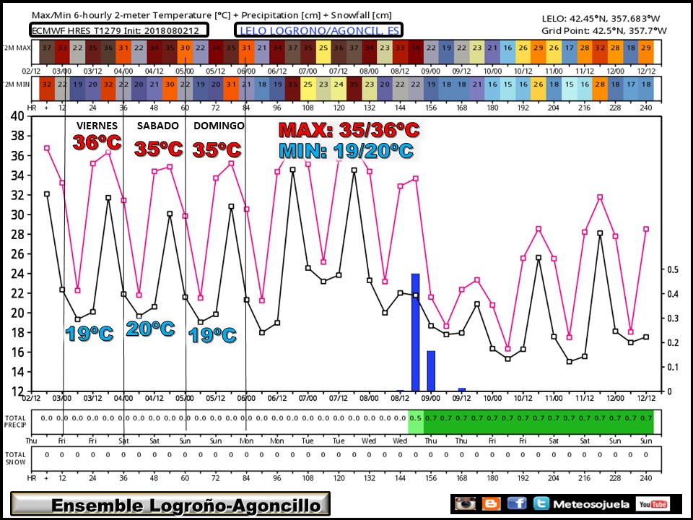Click the SABADO day label
693x520 pixels.
[157, 126]
